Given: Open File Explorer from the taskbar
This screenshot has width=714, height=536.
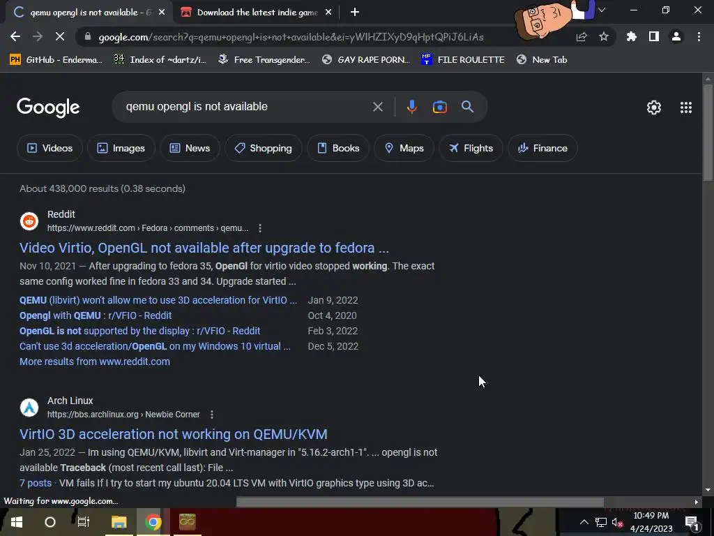Looking at the screenshot, I should click(119, 522).
